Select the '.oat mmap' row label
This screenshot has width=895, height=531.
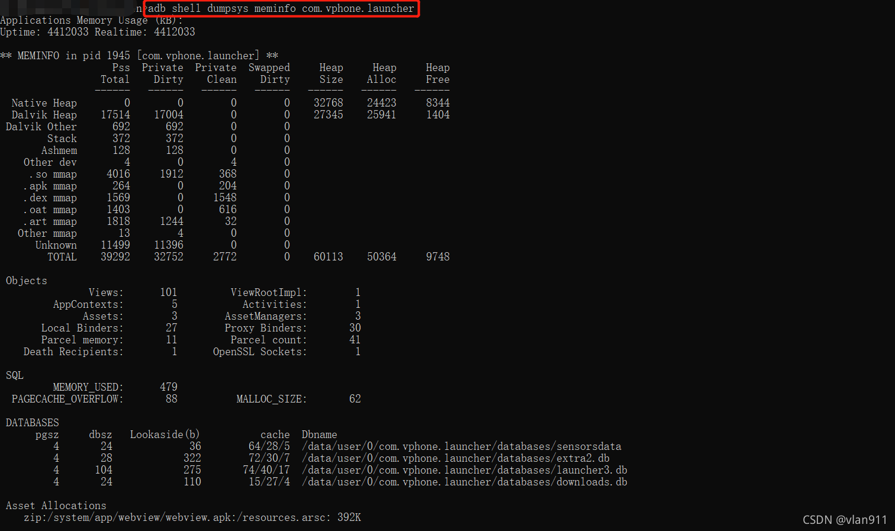(x=50, y=210)
